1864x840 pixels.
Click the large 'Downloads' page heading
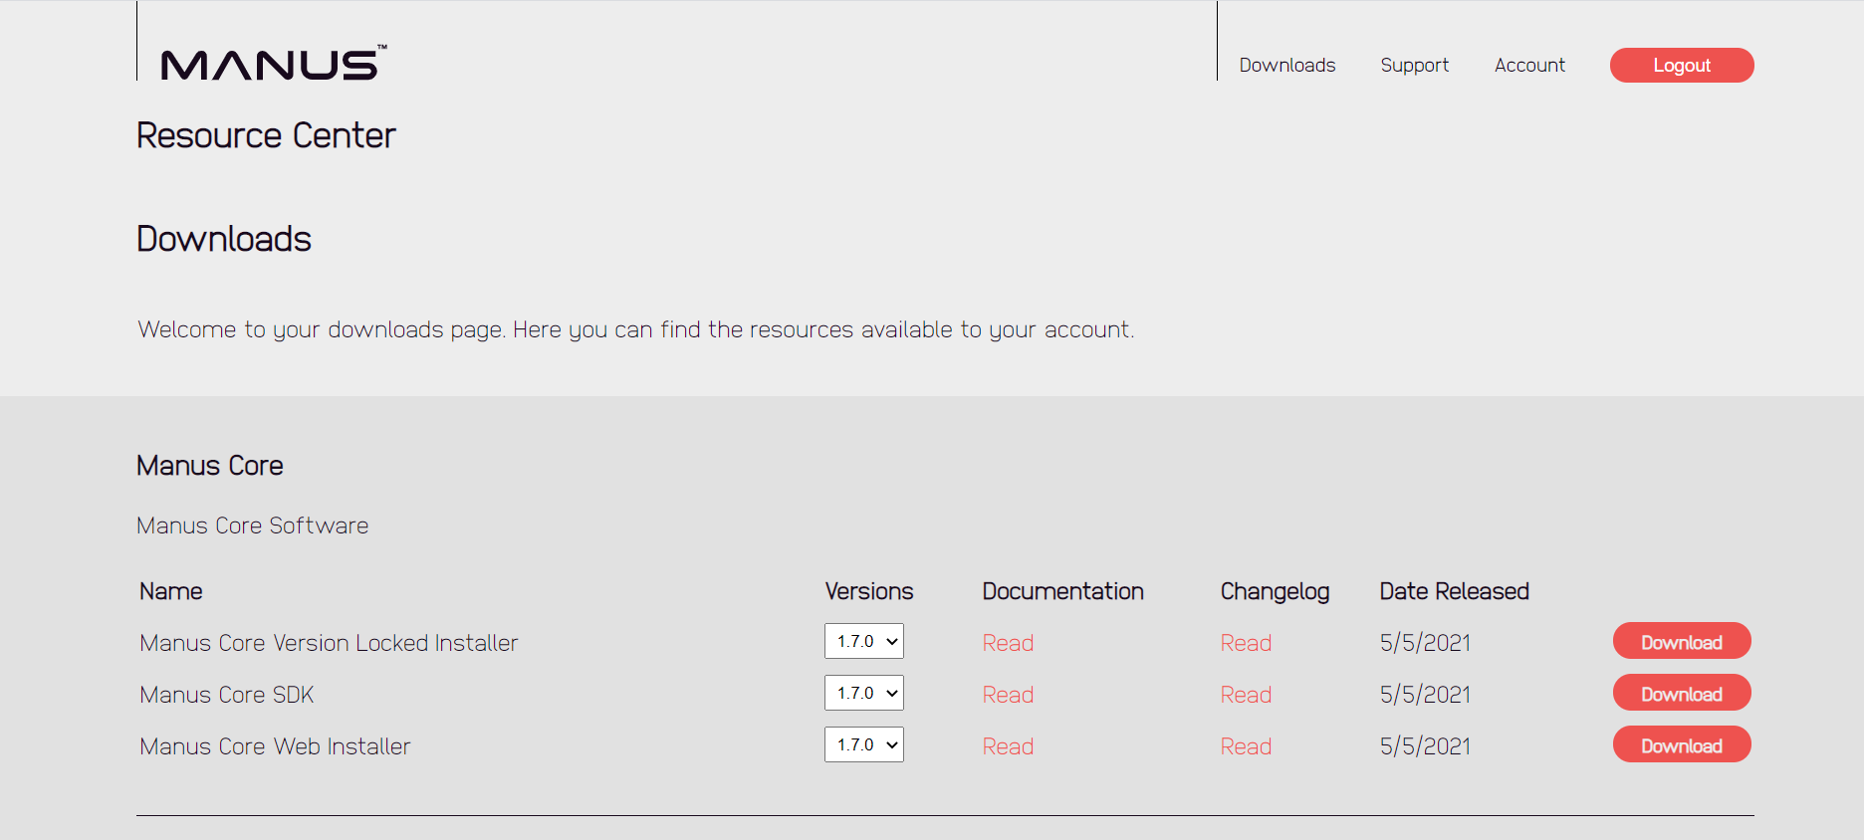point(224,239)
